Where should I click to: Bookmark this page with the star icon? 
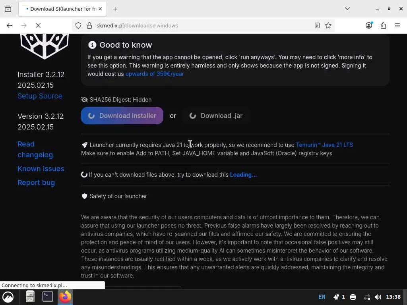328,25
